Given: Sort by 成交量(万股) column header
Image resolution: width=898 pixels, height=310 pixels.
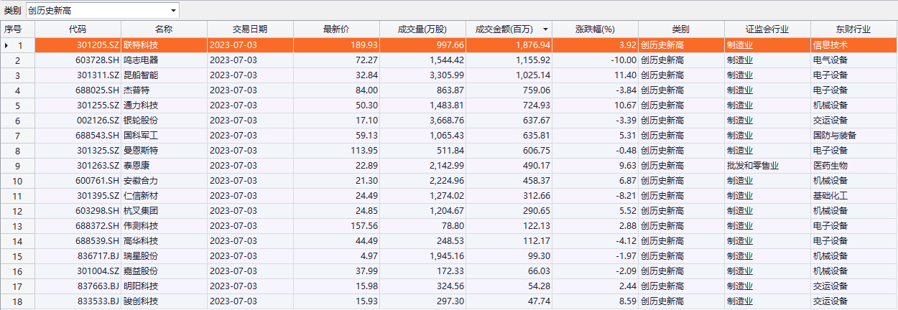Looking at the screenshot, I should 422,29.
